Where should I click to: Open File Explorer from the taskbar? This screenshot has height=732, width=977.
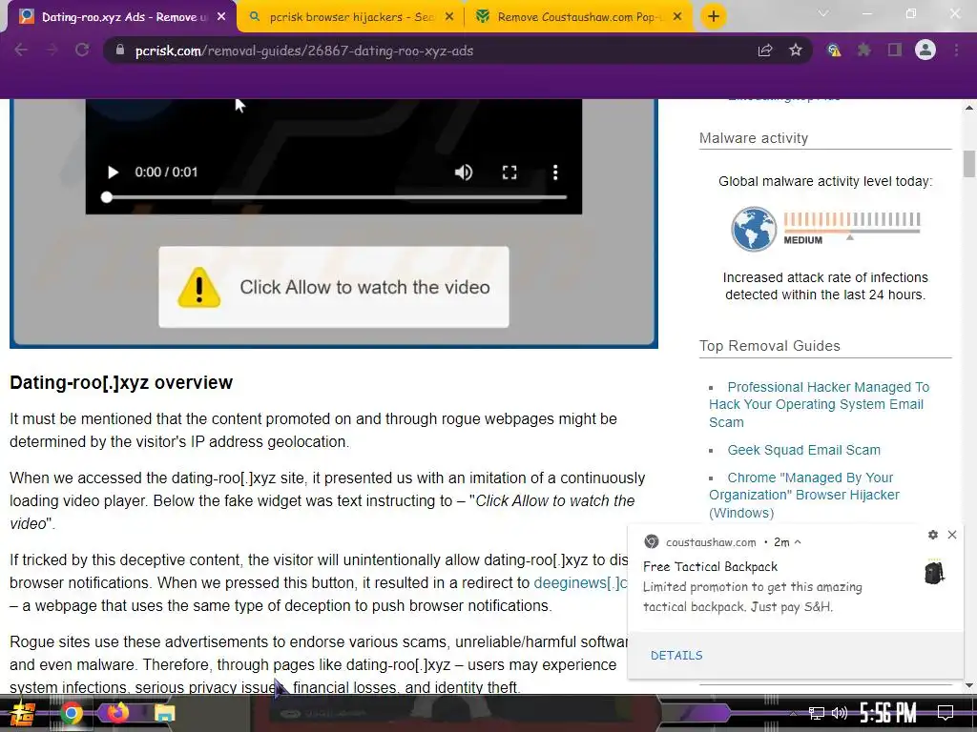point(164,713)
